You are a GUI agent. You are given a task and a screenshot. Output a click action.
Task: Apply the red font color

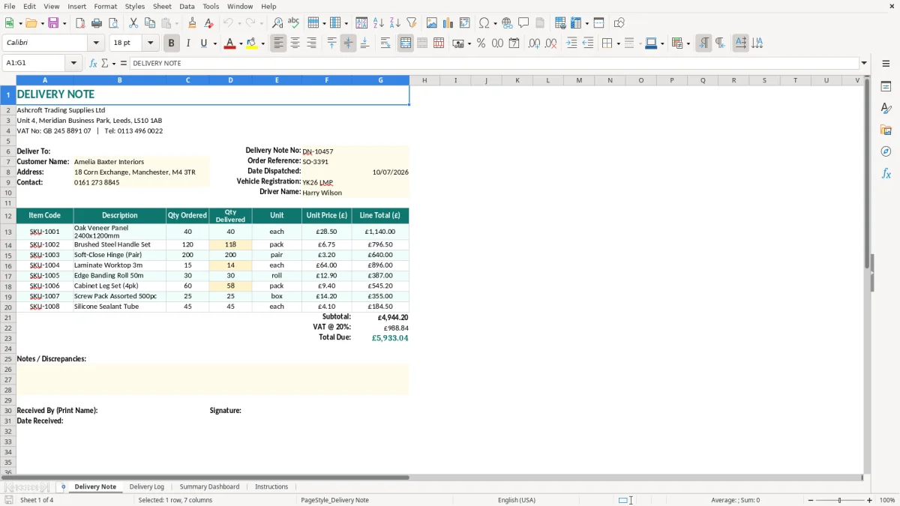(229, 43)
